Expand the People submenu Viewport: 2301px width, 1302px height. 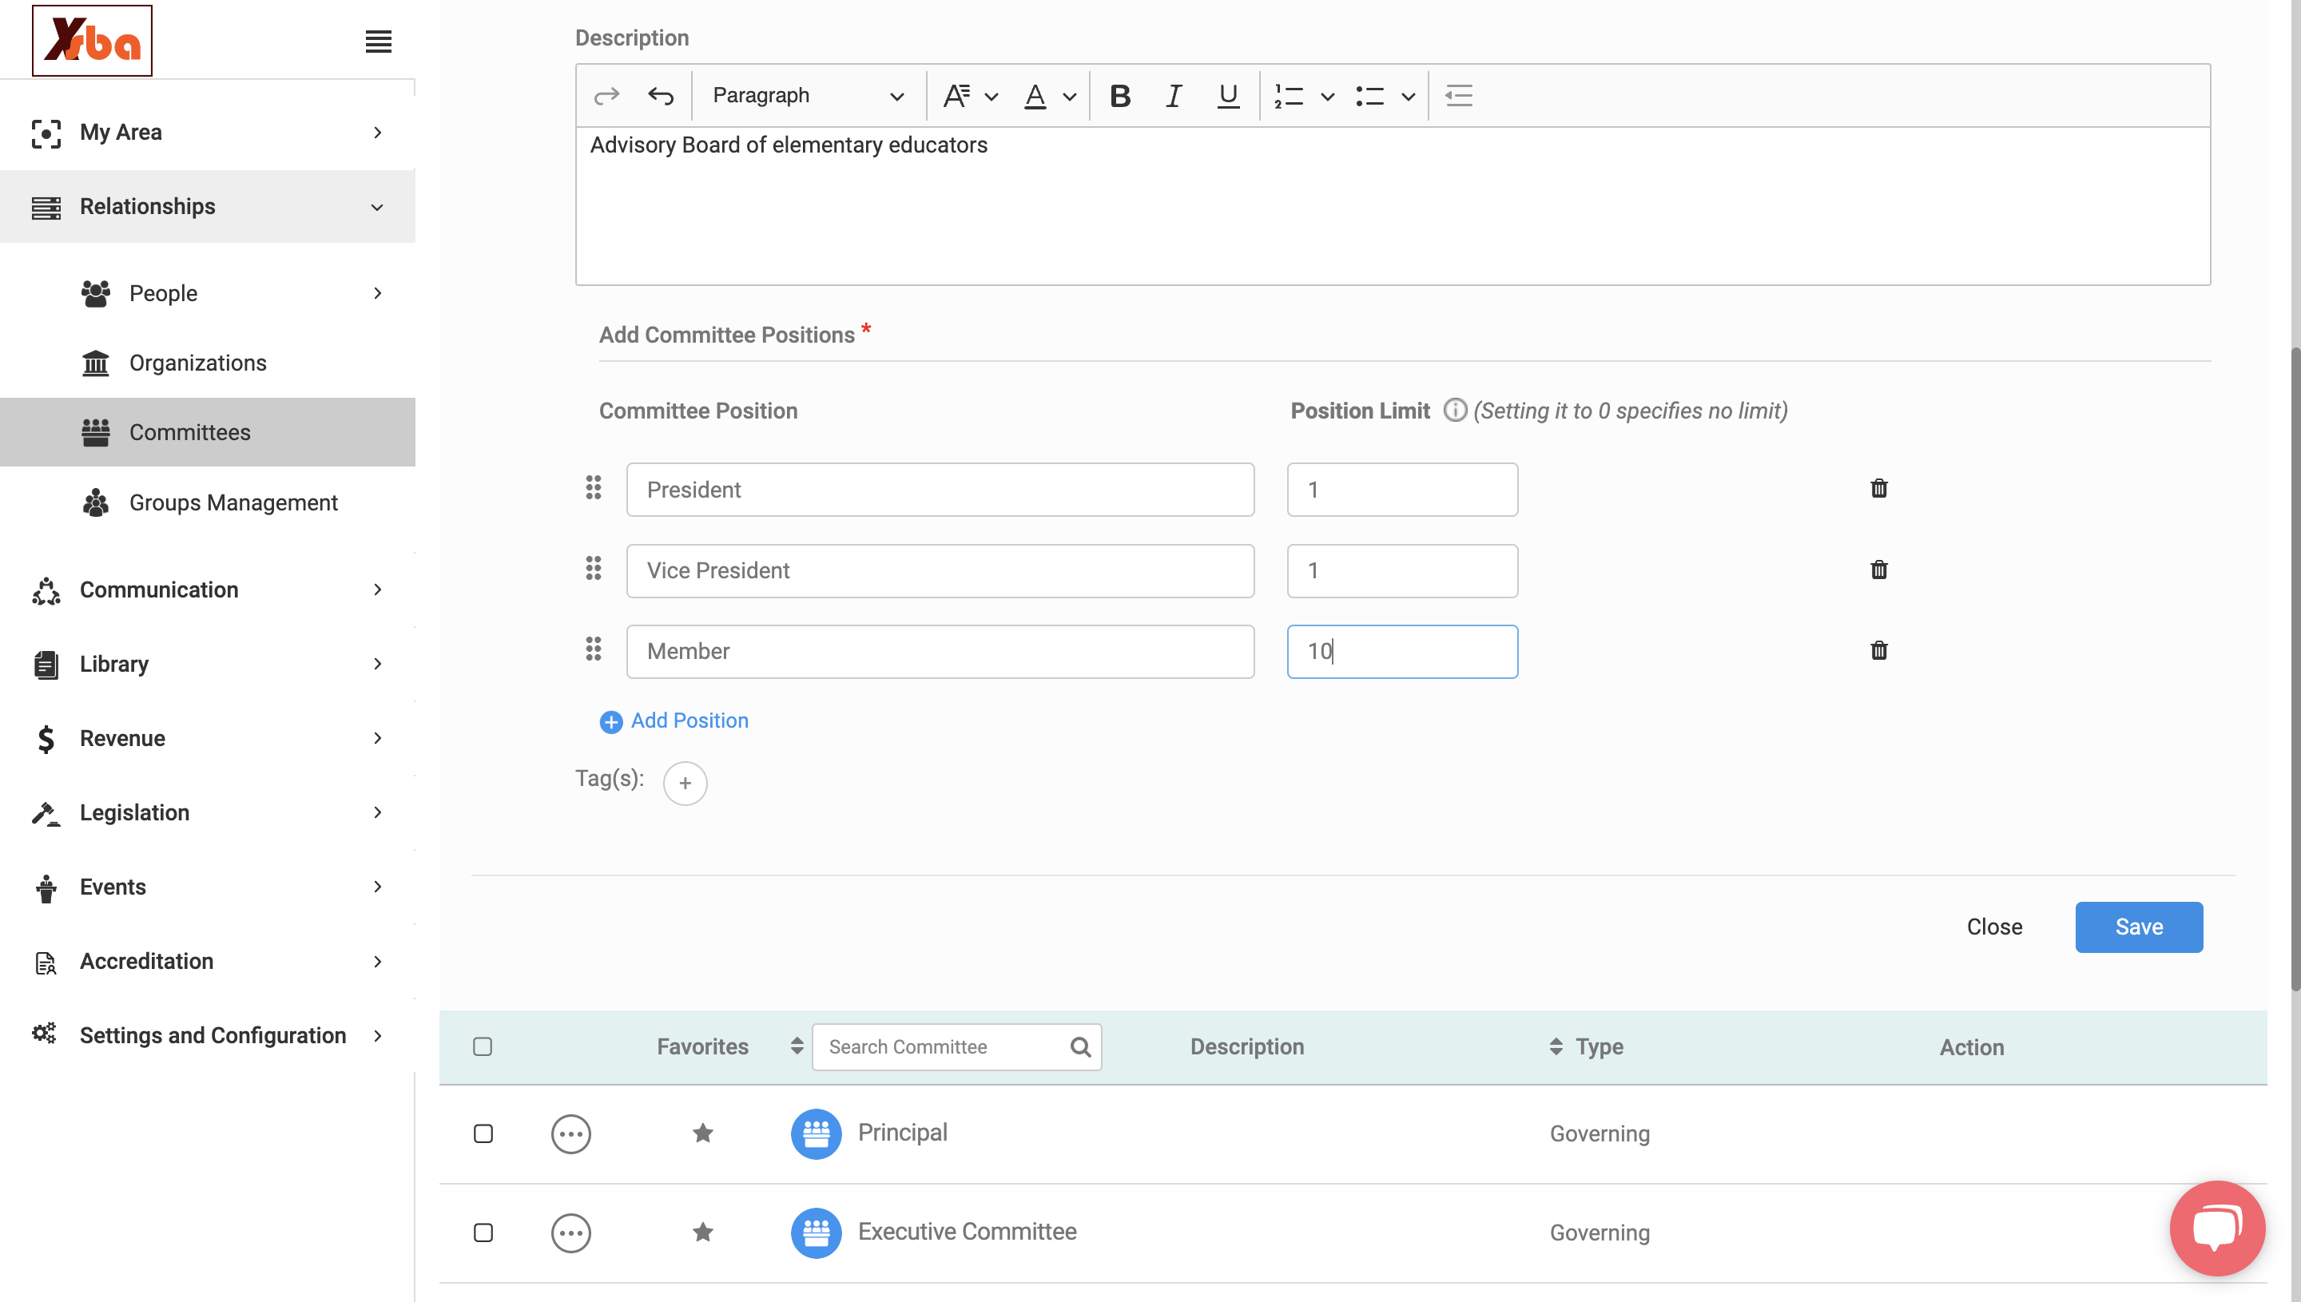click(377, 292)
